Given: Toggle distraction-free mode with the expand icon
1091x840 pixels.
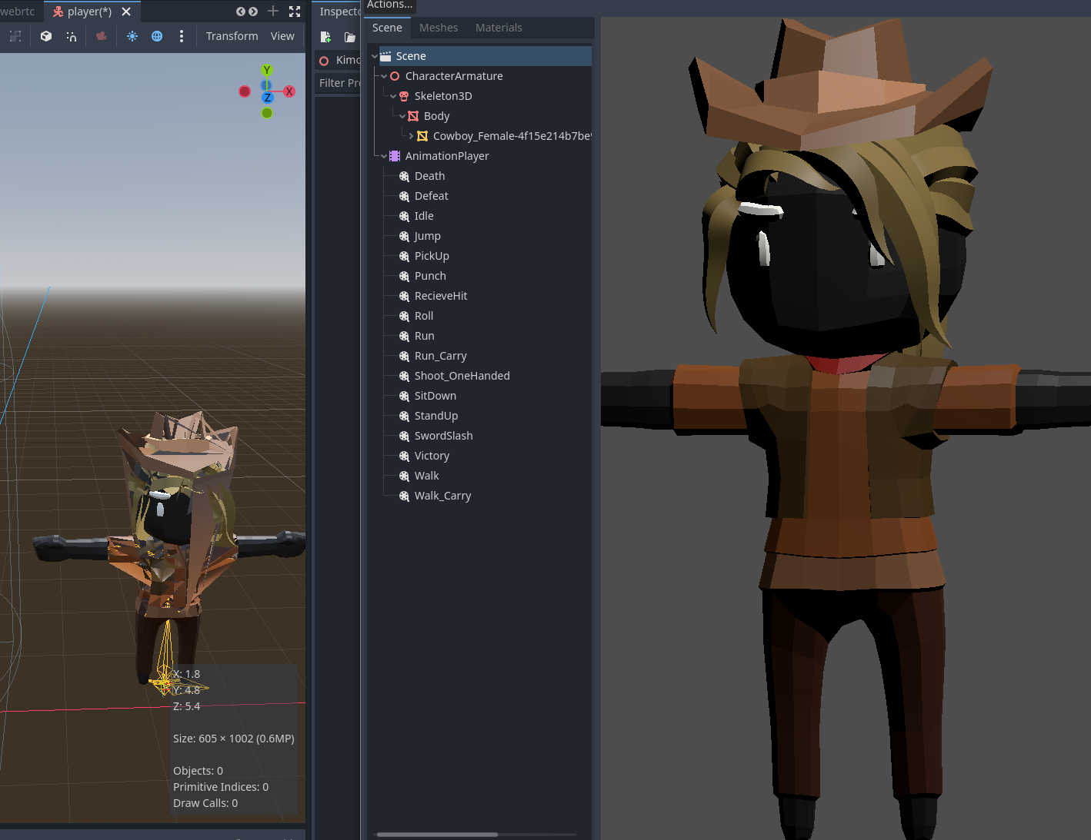Looking at the screenshot, I should click(x=294, y=12).
